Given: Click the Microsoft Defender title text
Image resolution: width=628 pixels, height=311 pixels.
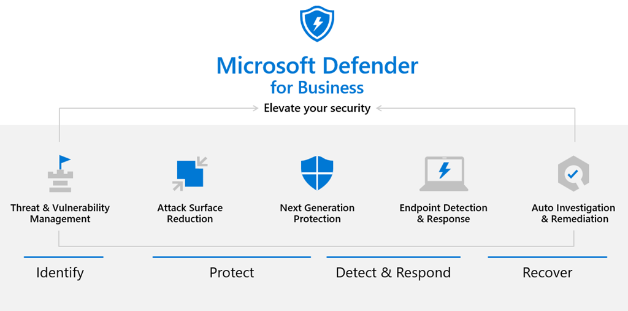Looking at the screenshot, I should tap(317, 66).
